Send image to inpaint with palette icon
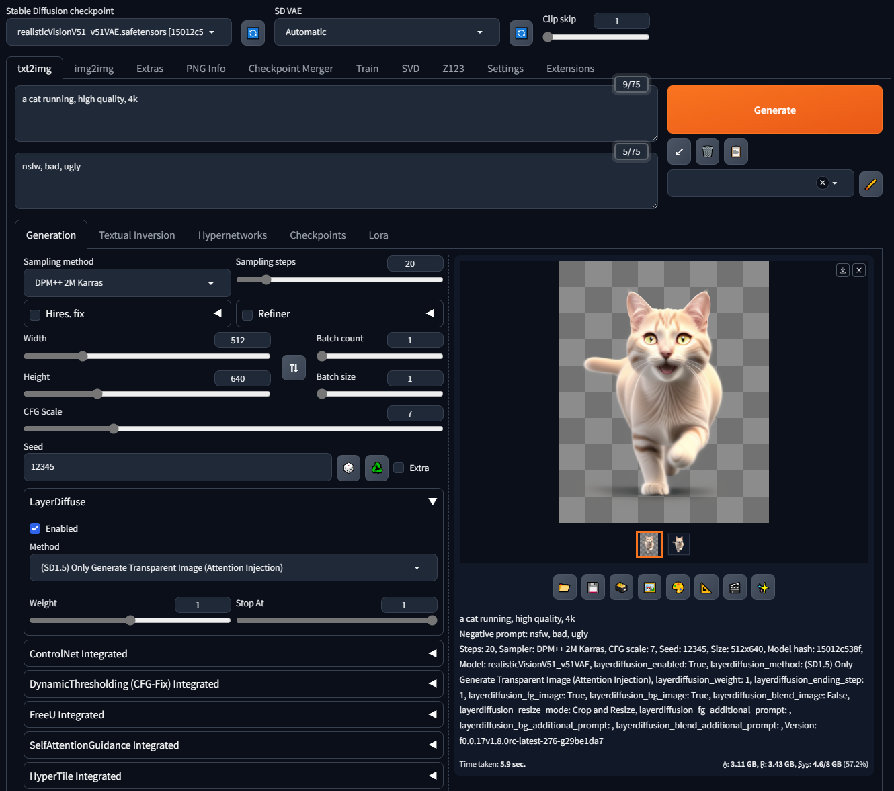Screen dimensions: 894x791 678,587
